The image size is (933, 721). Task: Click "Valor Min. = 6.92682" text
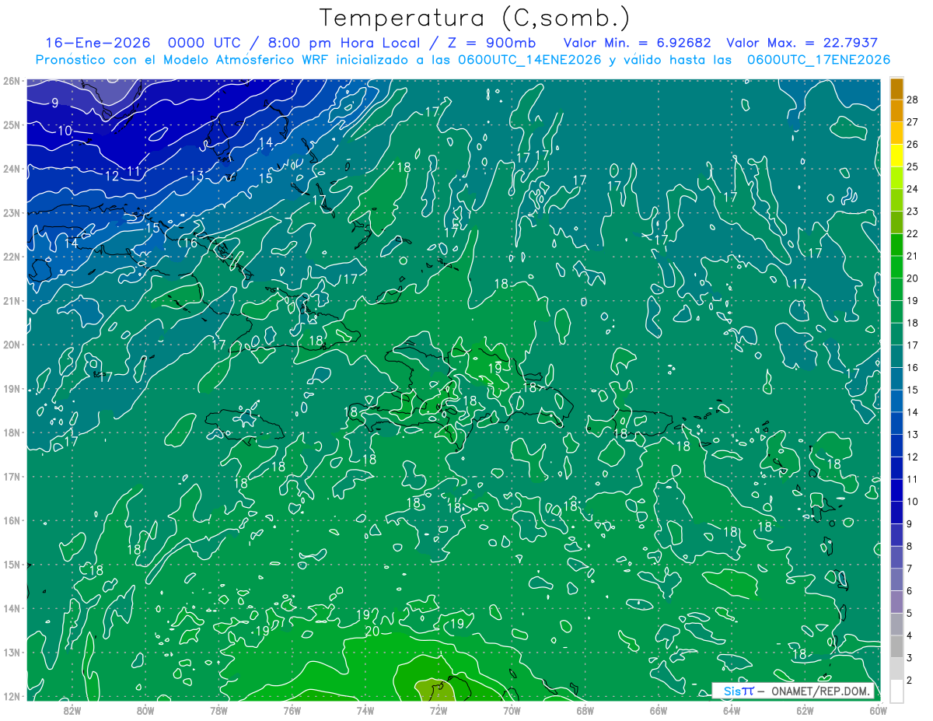click(x=638, y=43)
